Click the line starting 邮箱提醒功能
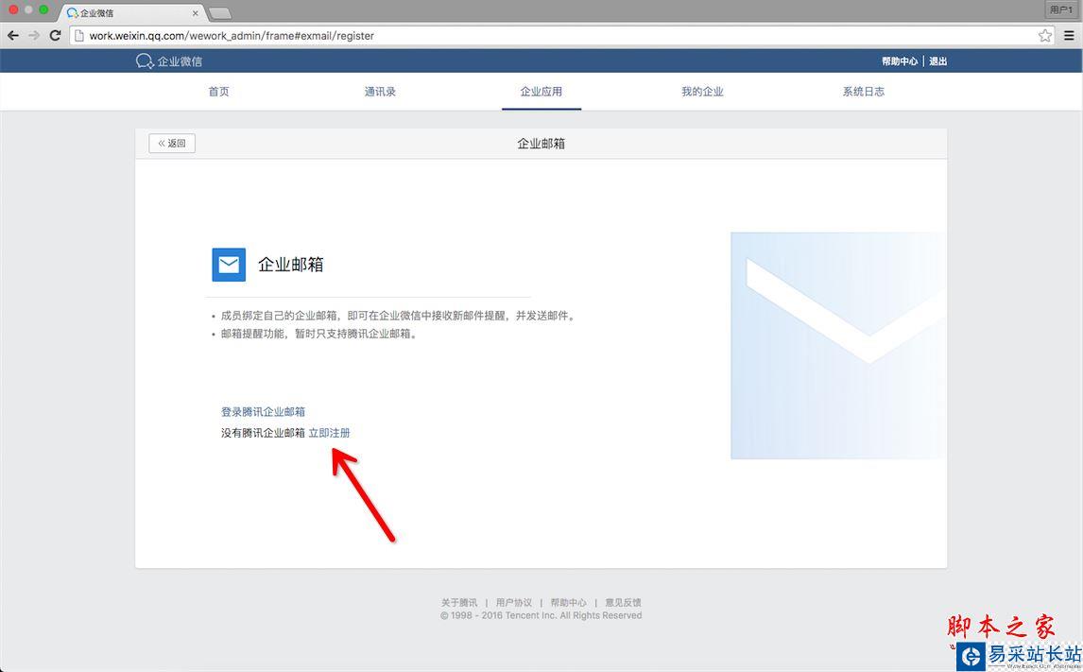The height and width of the screenshot is (672, 1083). point(319,334)
